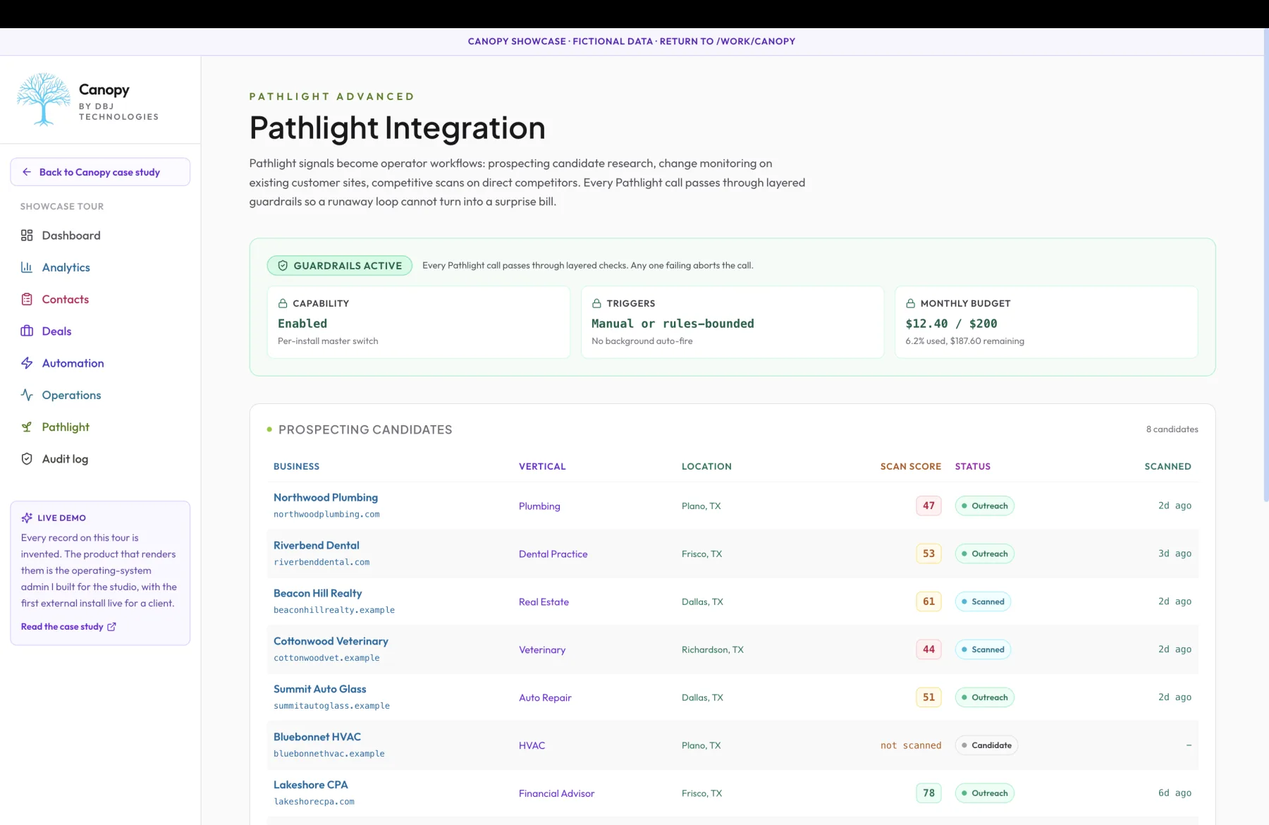The height and width of the screenshot is (825, 1269).
Task: Click scan score 53 for Riverbend Dental
Action: (928, 554)
